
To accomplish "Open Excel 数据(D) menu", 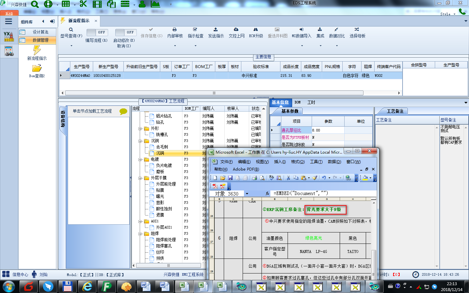I will click(x=334, y=162).
